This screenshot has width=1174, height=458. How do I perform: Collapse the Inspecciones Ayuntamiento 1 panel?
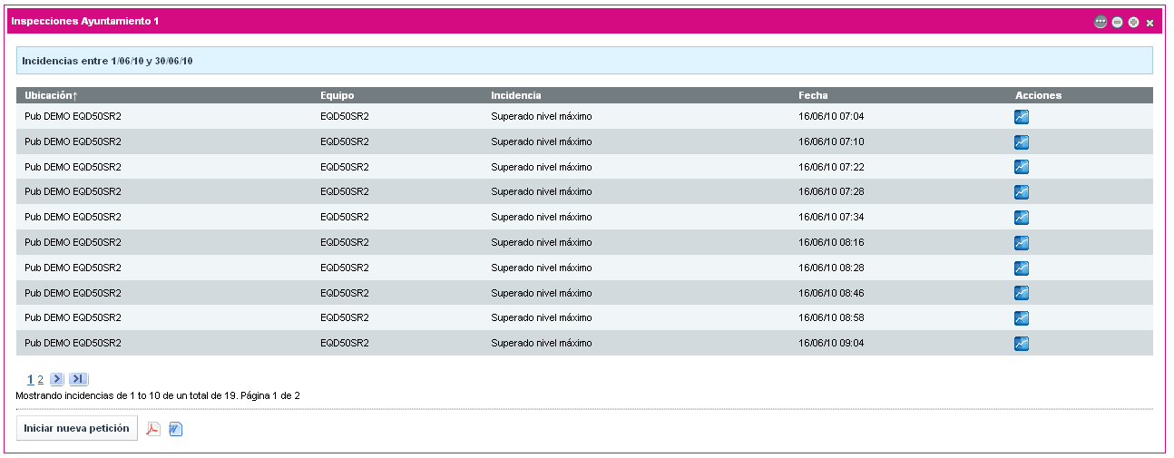1117,23
